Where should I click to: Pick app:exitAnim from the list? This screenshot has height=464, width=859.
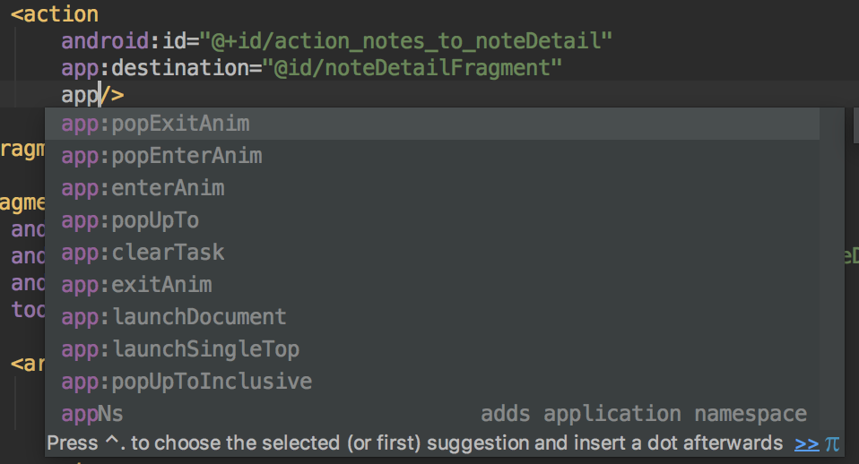tap(431, 285)
